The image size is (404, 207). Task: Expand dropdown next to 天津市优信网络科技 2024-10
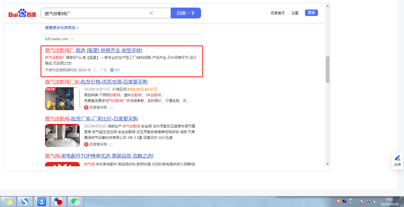point(95,70)
